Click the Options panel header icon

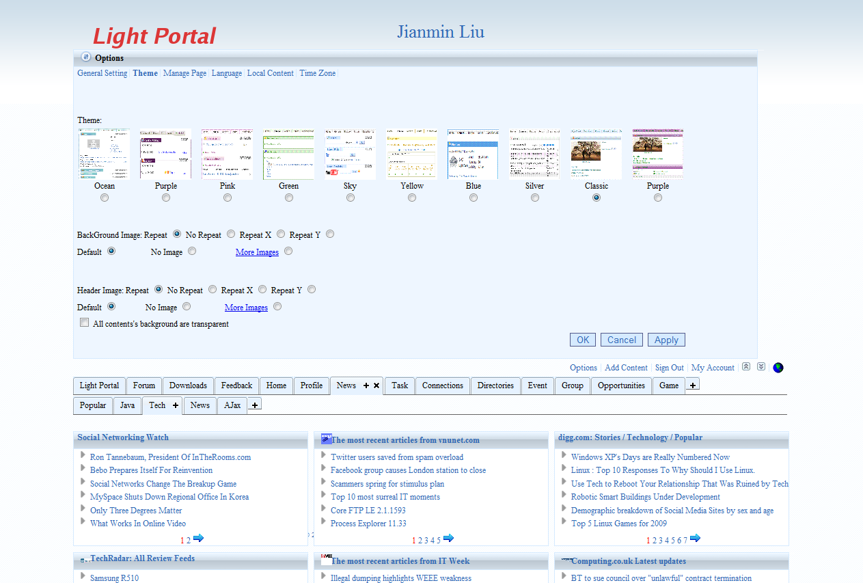click(x=86, y=57)
